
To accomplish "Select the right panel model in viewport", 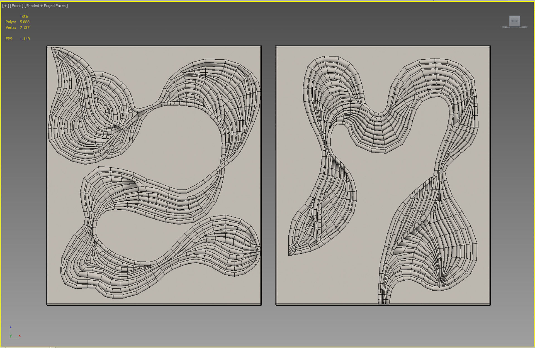I will point(383,175).
